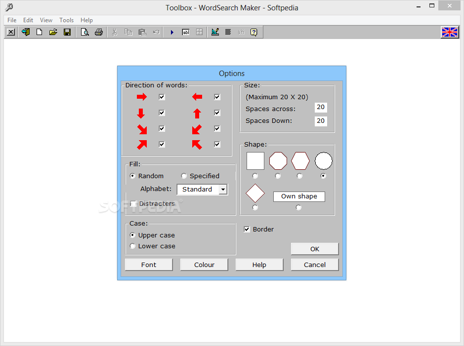The width and height of the screenshot is (464, 346).
Task: Click the square shape preview
Action: (255, 161)
